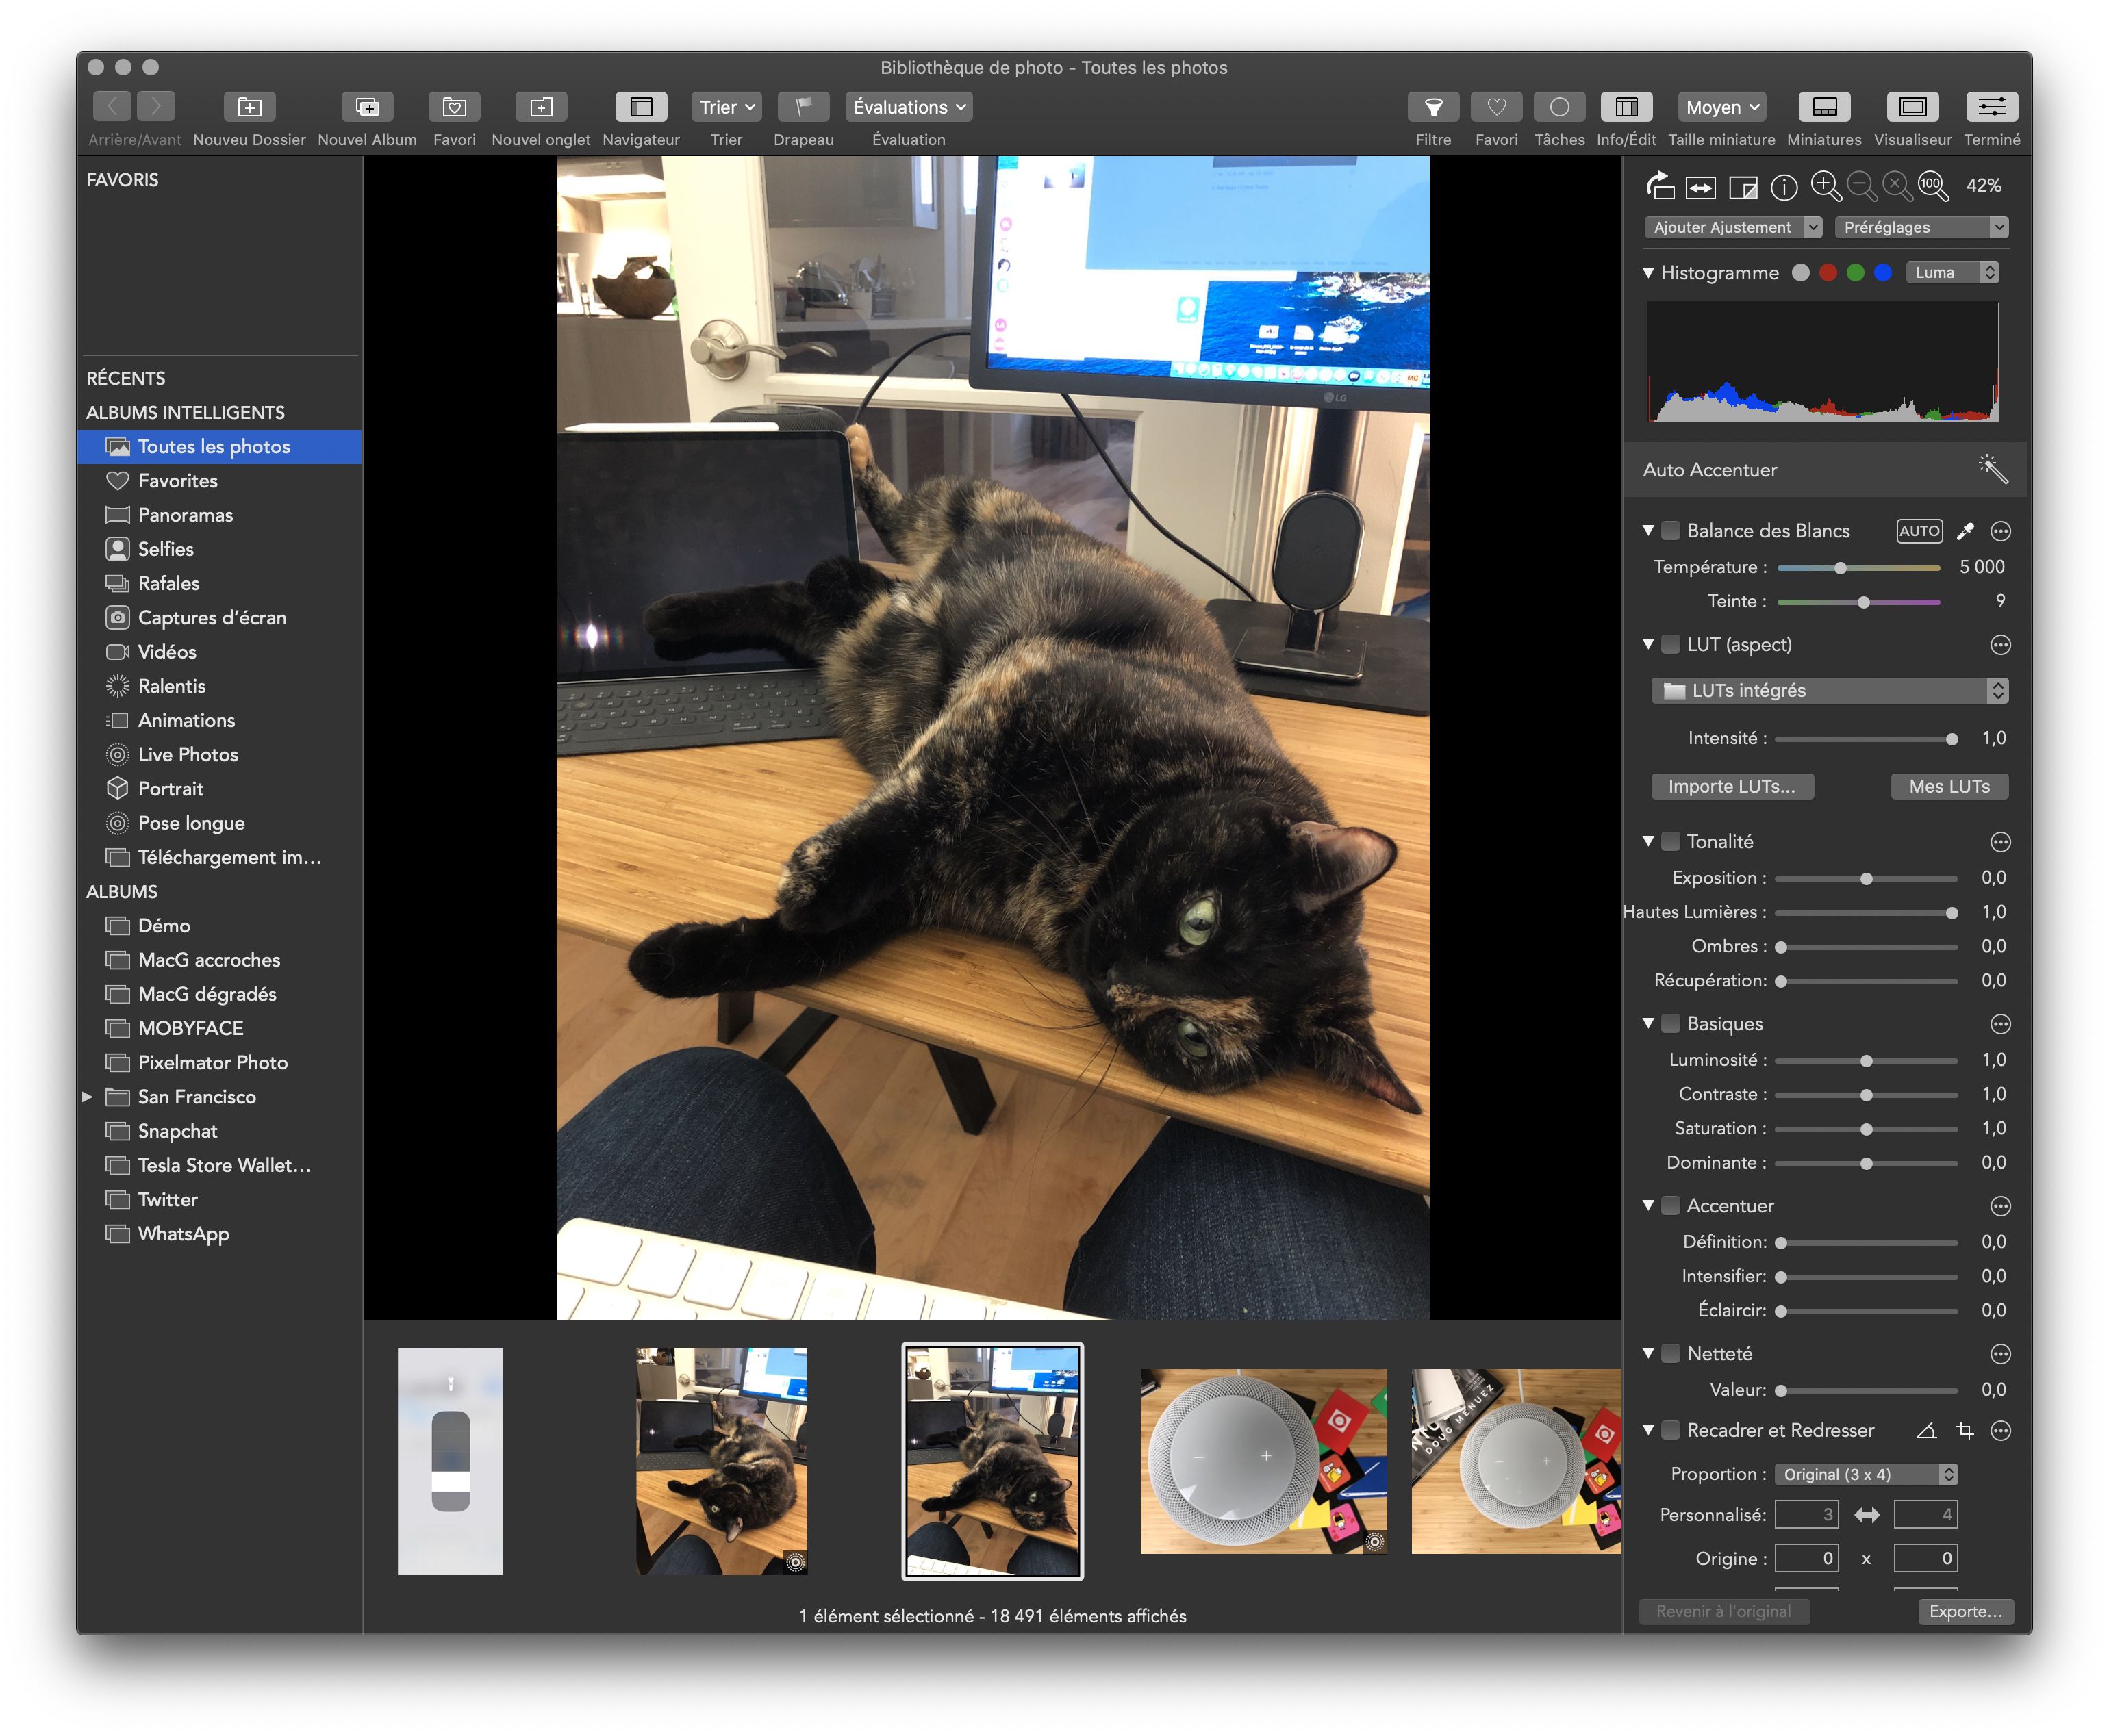Click the zoom to 100% icon
The image size is (2109, 1736).
tap(1932, 186)
